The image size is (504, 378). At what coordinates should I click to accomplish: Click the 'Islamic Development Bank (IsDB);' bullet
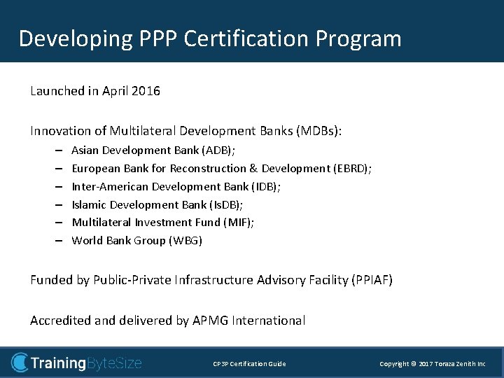tap(157, 204)
